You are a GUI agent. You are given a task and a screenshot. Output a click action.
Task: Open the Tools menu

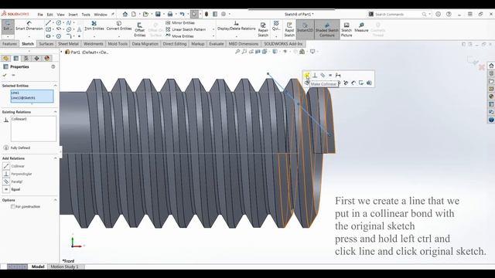click(x=86, y=15)
